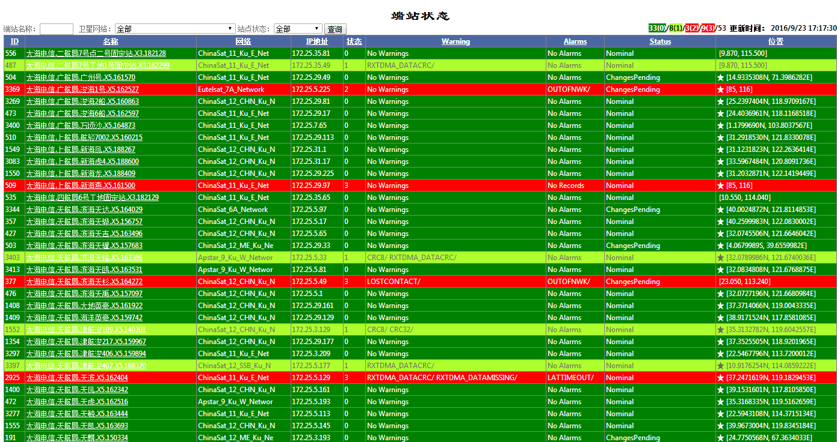Image resolution: width=837 pixels, height=442 pixels.
Task: Sort by the 名称 column header
Action: (111, 41)
